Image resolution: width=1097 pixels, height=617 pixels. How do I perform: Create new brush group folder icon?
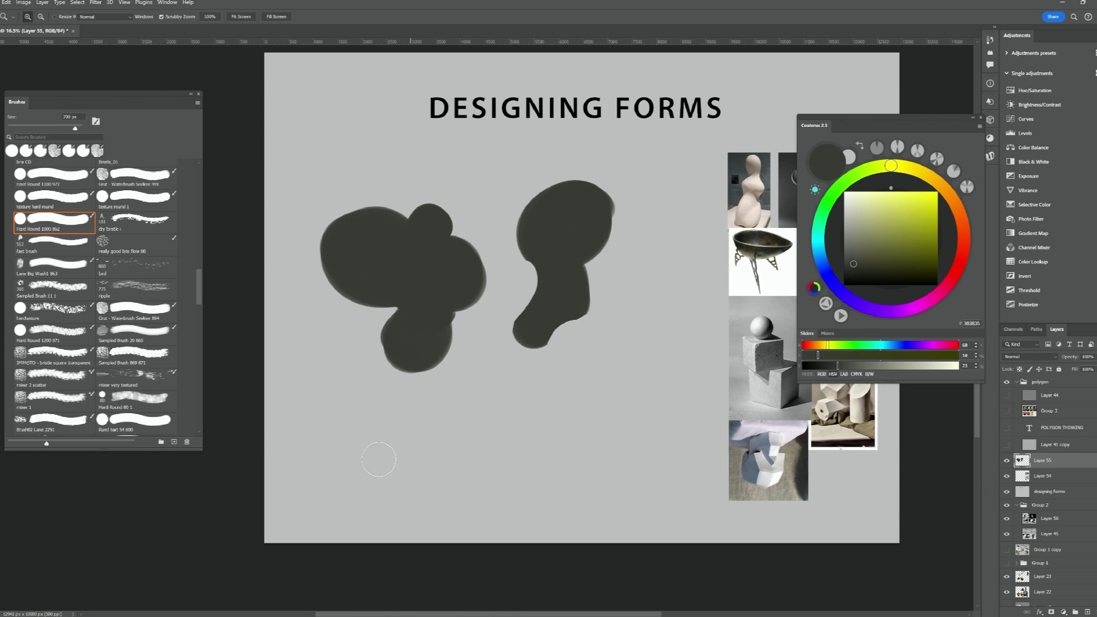[161, 442]
